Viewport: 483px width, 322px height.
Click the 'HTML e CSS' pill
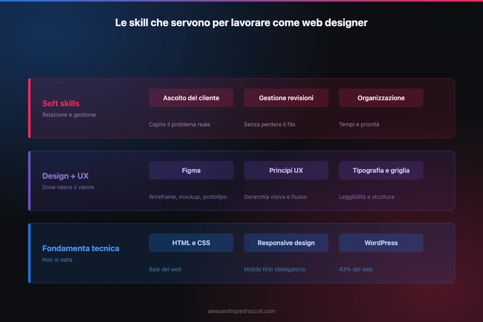[191, 243]
